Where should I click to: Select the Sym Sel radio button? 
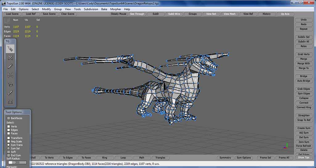(x=8, y=148)
